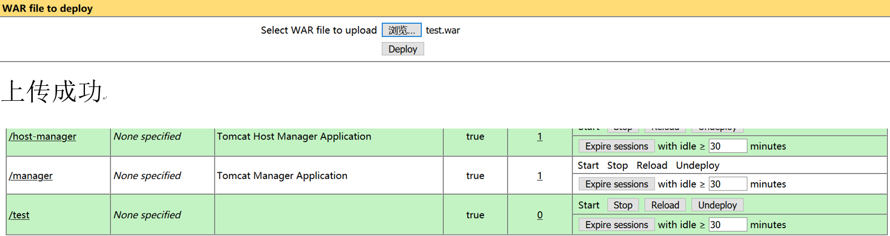Click the 浏览... browse file button
The image size is (890, 236).
401,30
